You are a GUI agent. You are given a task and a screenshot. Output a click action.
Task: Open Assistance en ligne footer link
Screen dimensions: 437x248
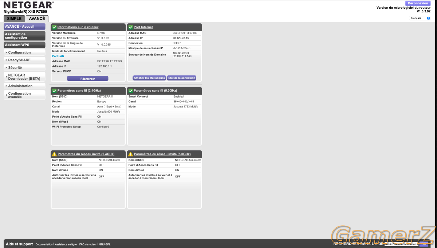tap(66, 244)
